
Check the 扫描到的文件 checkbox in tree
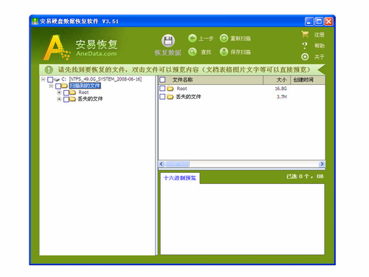[x=58, y=86]
